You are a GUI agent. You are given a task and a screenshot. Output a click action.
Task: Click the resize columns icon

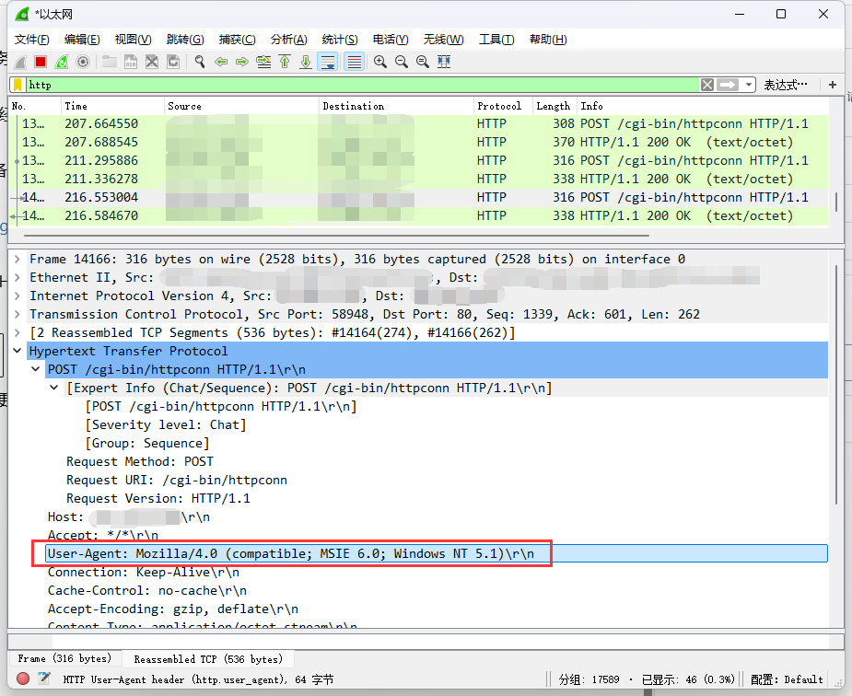click(444, 62)
